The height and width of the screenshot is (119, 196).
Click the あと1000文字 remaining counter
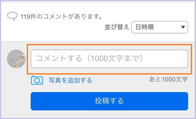point(168,79)
